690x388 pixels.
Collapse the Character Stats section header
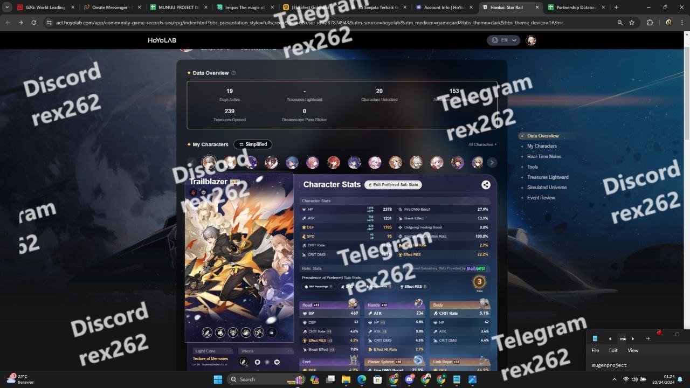click(396, 201)
